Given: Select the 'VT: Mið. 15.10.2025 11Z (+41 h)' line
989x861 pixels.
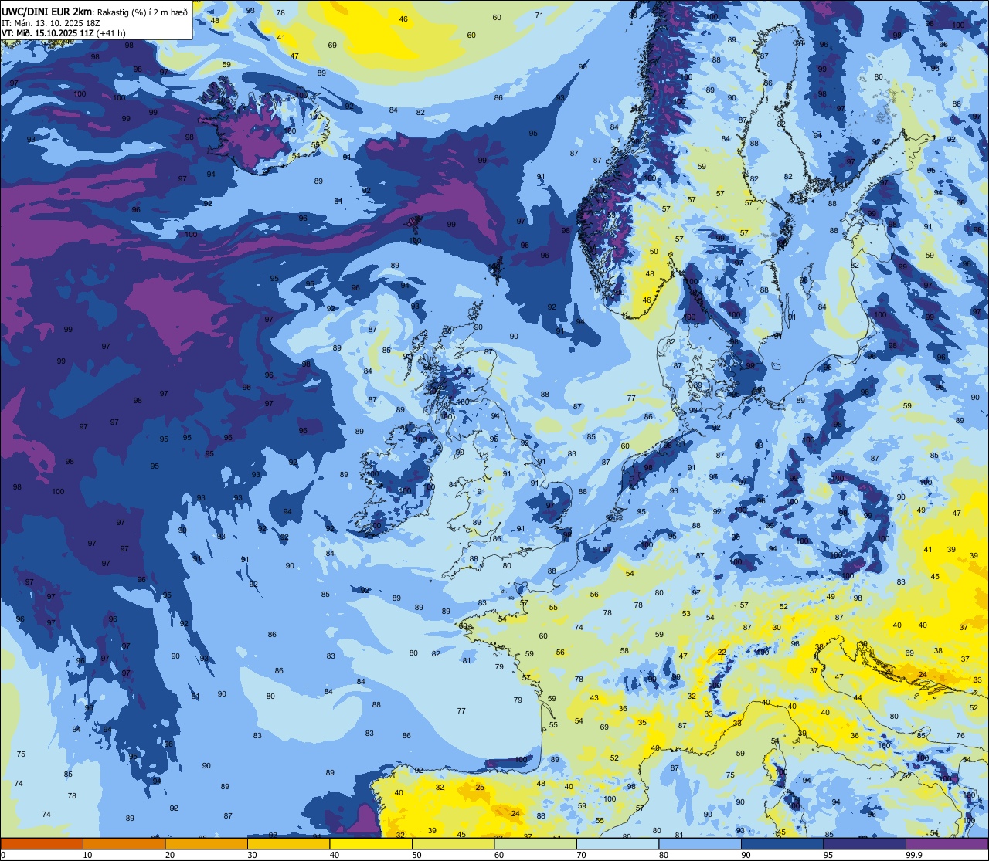Looking at the screenshot, I should coord(63,33).
